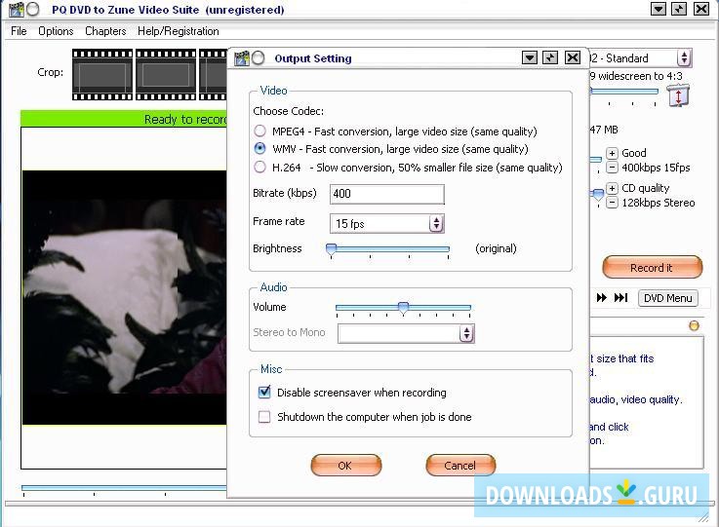
Task: Select the first crop film strip thumbnail
Action: click(x=102, y=75)
